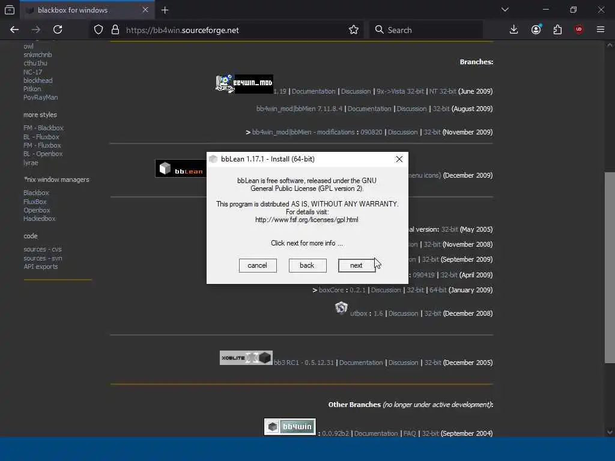Click the bb4win_mod logo image

(244, 83)
